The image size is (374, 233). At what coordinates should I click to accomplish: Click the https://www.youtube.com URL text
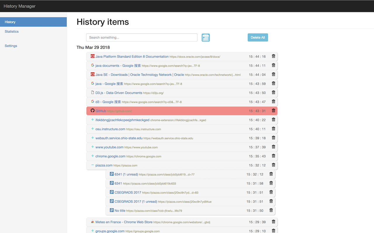[141, 147]
